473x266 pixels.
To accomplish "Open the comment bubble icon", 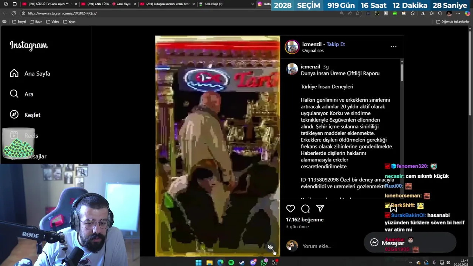I will pyautogui.click(x=305, y=209).
